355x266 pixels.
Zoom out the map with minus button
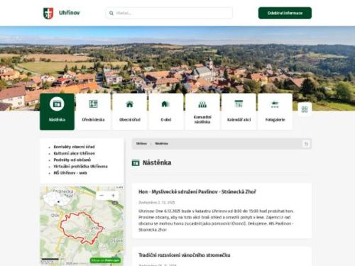point(102,196)
